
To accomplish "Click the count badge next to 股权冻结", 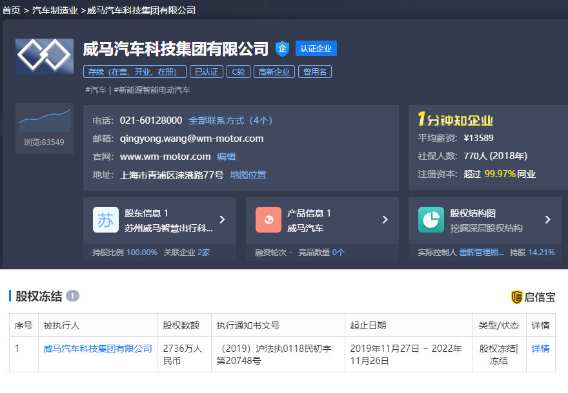I will point(72,296).
